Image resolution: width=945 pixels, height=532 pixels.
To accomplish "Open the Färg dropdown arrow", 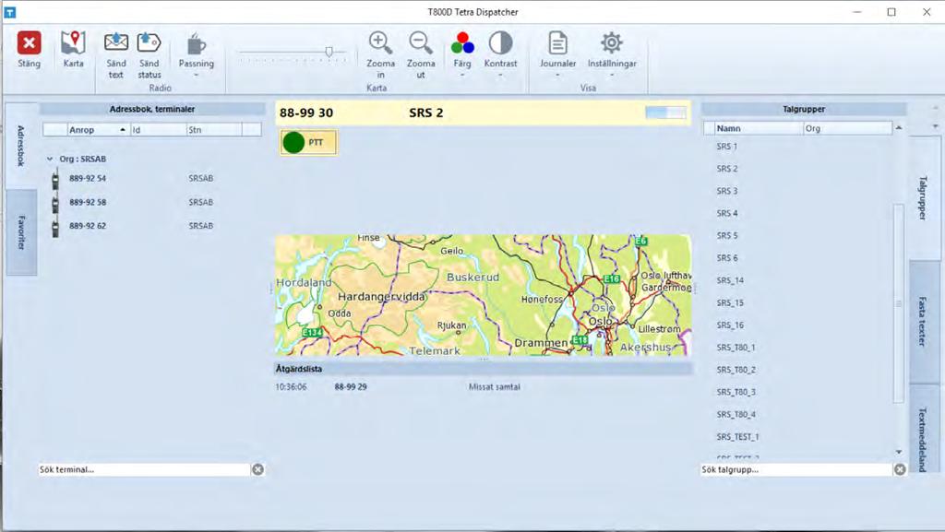I will 462,76.
